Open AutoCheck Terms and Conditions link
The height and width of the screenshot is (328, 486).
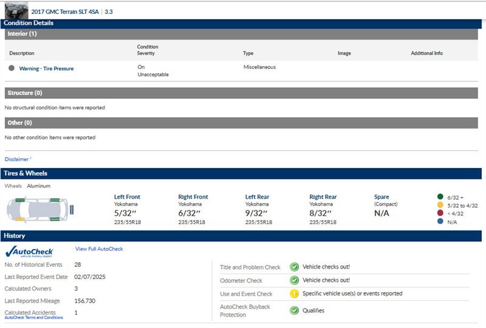click(34, 318)
